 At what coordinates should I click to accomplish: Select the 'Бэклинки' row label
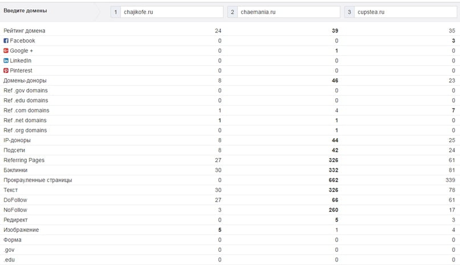tap(15, 171)
